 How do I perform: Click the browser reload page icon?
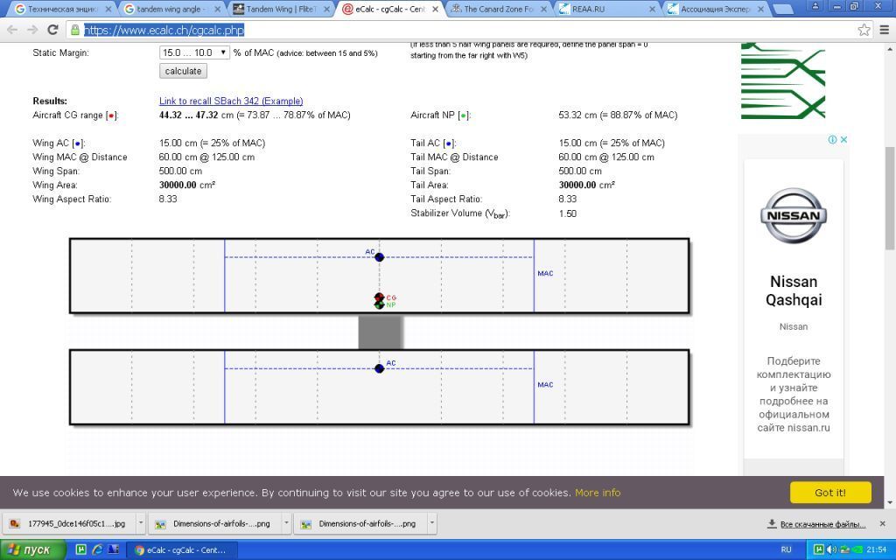click(52, 30)
